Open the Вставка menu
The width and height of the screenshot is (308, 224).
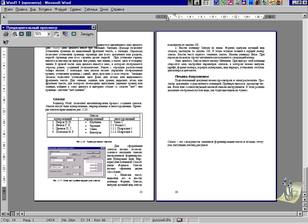pyautogui.click(x=45, y=9)
